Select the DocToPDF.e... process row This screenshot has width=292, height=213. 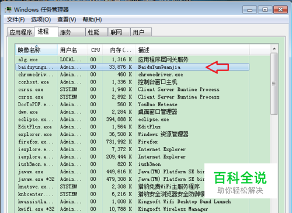pos(133,104)
